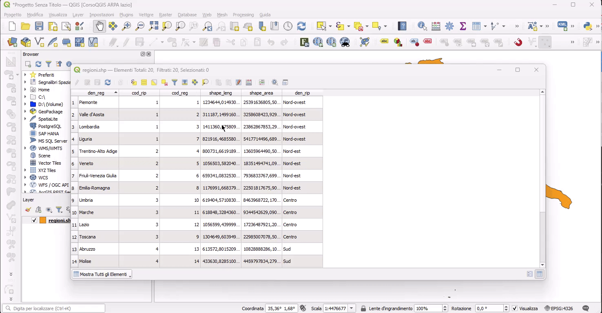Open the Plugins menu
Viewport: 602px width, 313px height.
click(126, 15)
